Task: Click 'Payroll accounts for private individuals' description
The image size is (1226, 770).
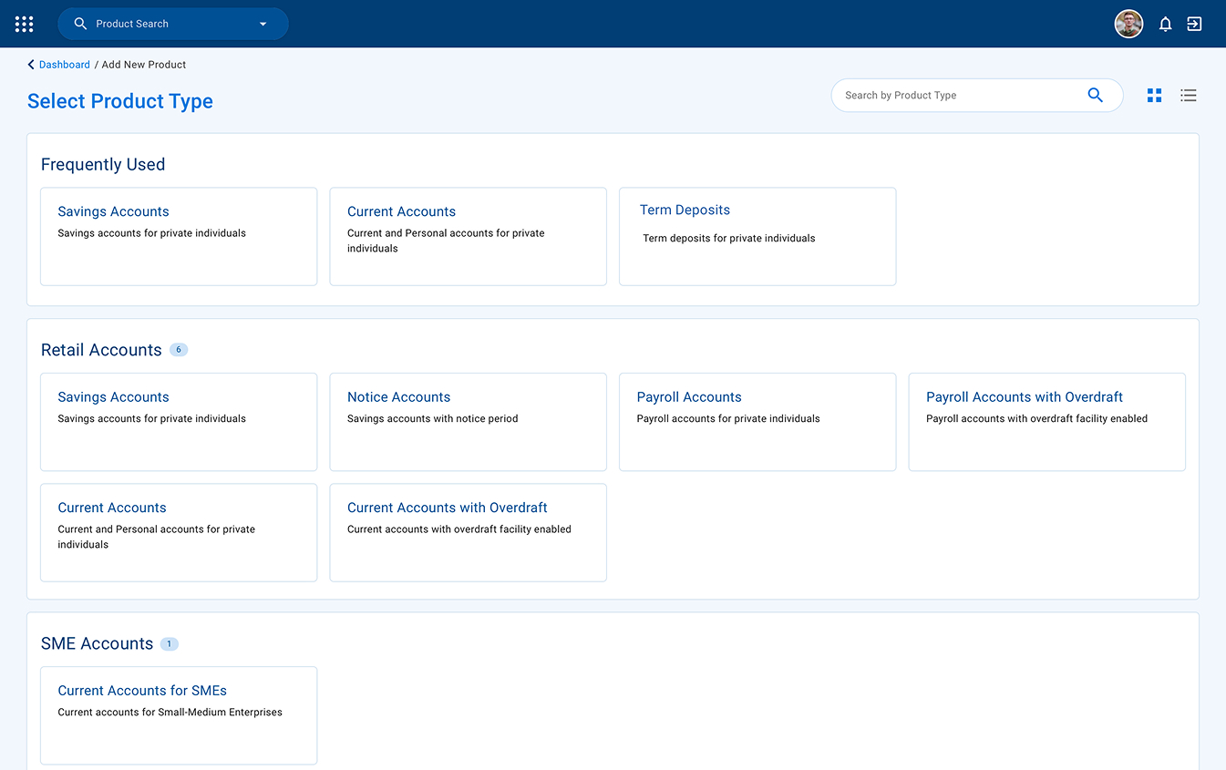Action: (728, 419)
